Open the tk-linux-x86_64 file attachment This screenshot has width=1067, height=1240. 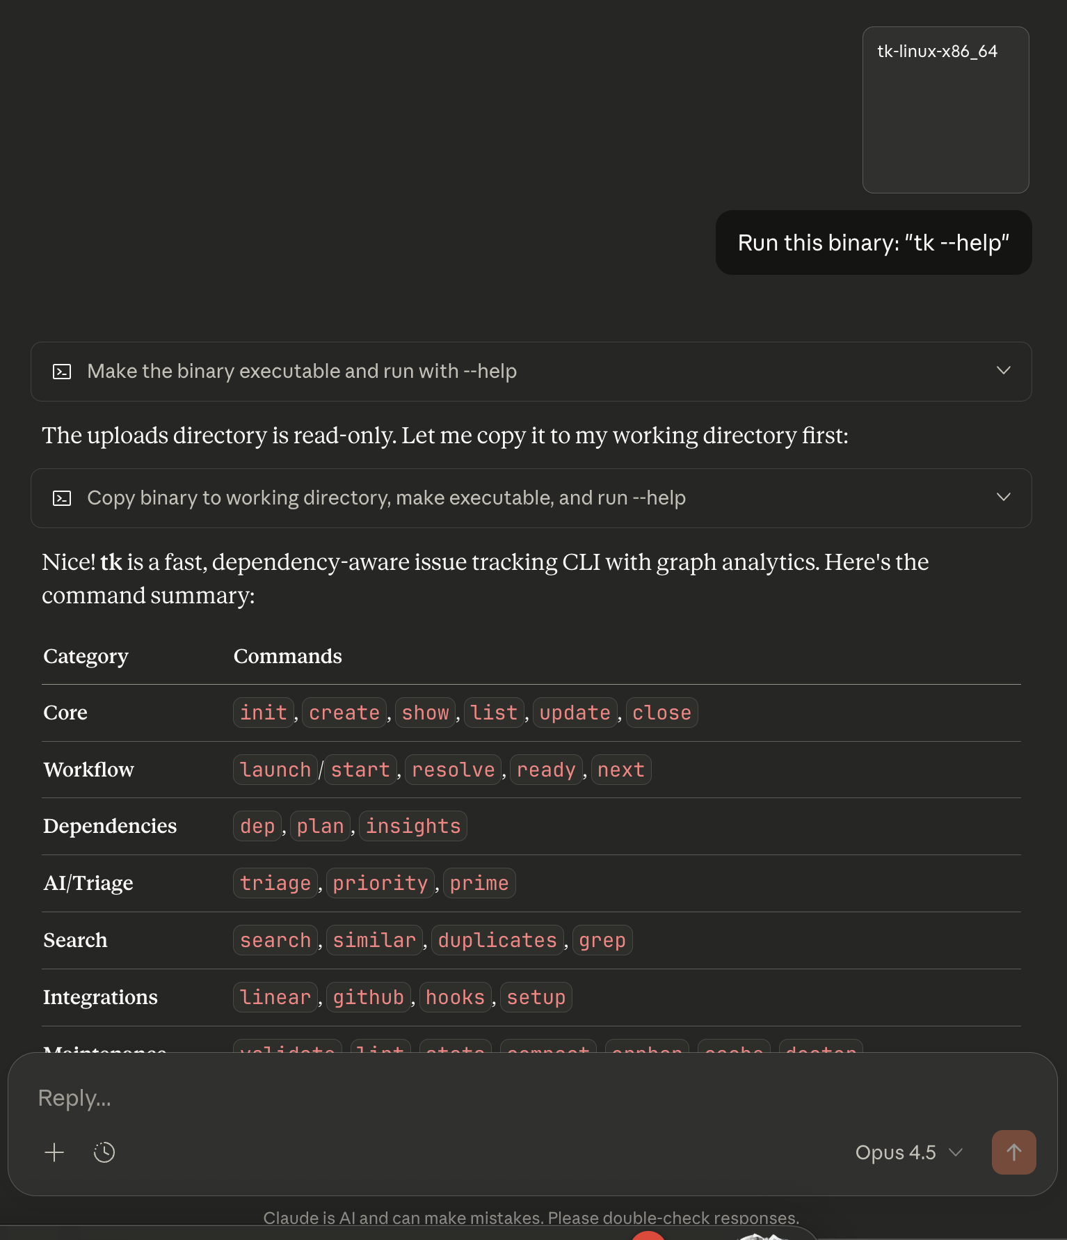945,110
